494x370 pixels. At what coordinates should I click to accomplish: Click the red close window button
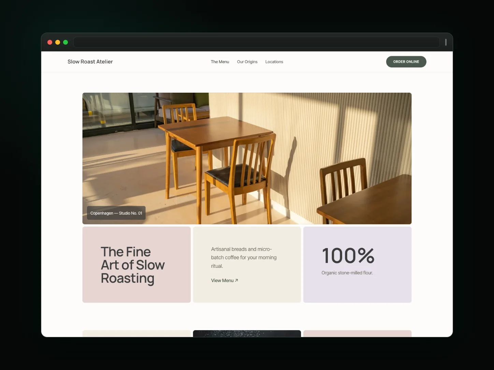[50, 42]
